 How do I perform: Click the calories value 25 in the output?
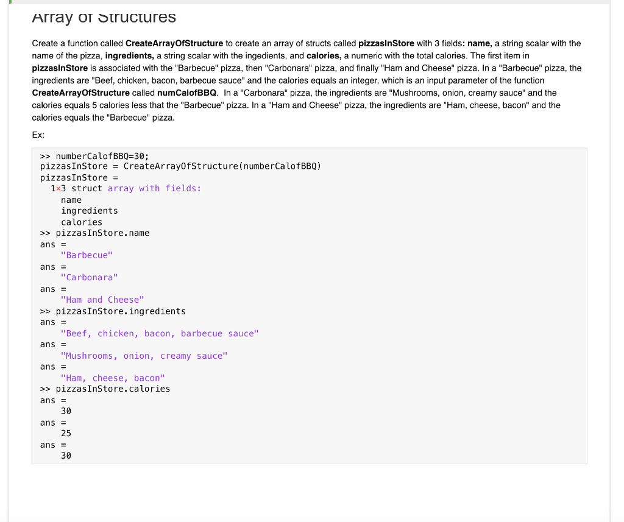point(65,433)
